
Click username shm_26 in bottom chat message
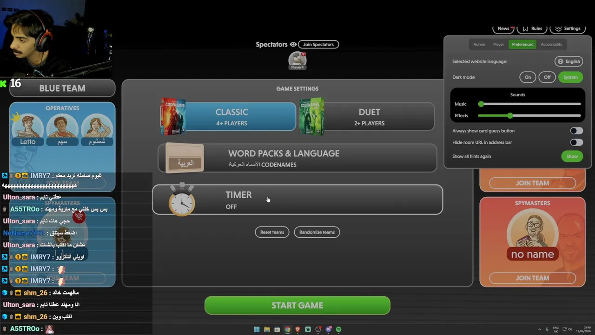click(35, 317)
